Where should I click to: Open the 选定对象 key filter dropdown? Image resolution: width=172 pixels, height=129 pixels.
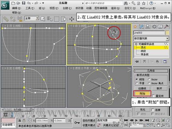click(120, 120)
